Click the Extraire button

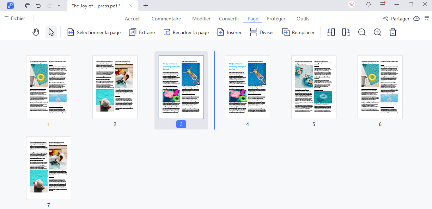[x=142, y=32]
